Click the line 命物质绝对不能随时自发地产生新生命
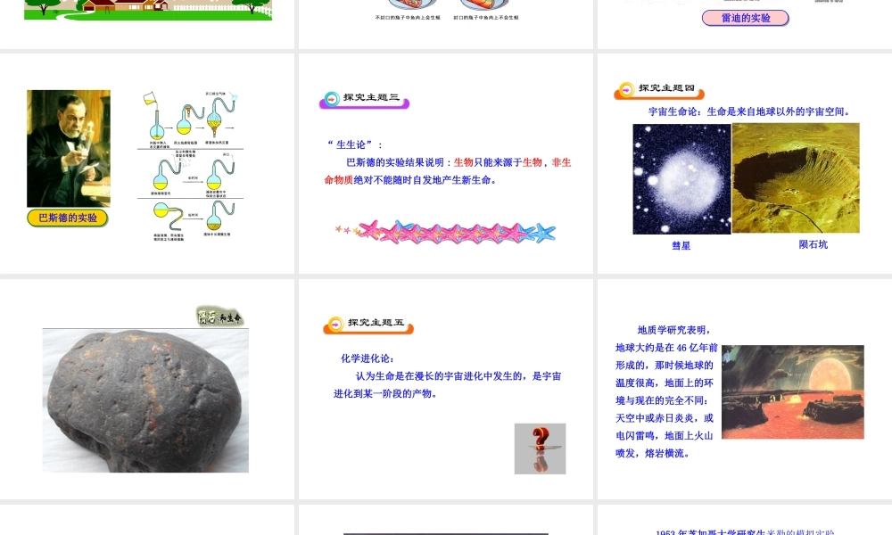Screen dimensions: 892x535 [x=410, y=180]
